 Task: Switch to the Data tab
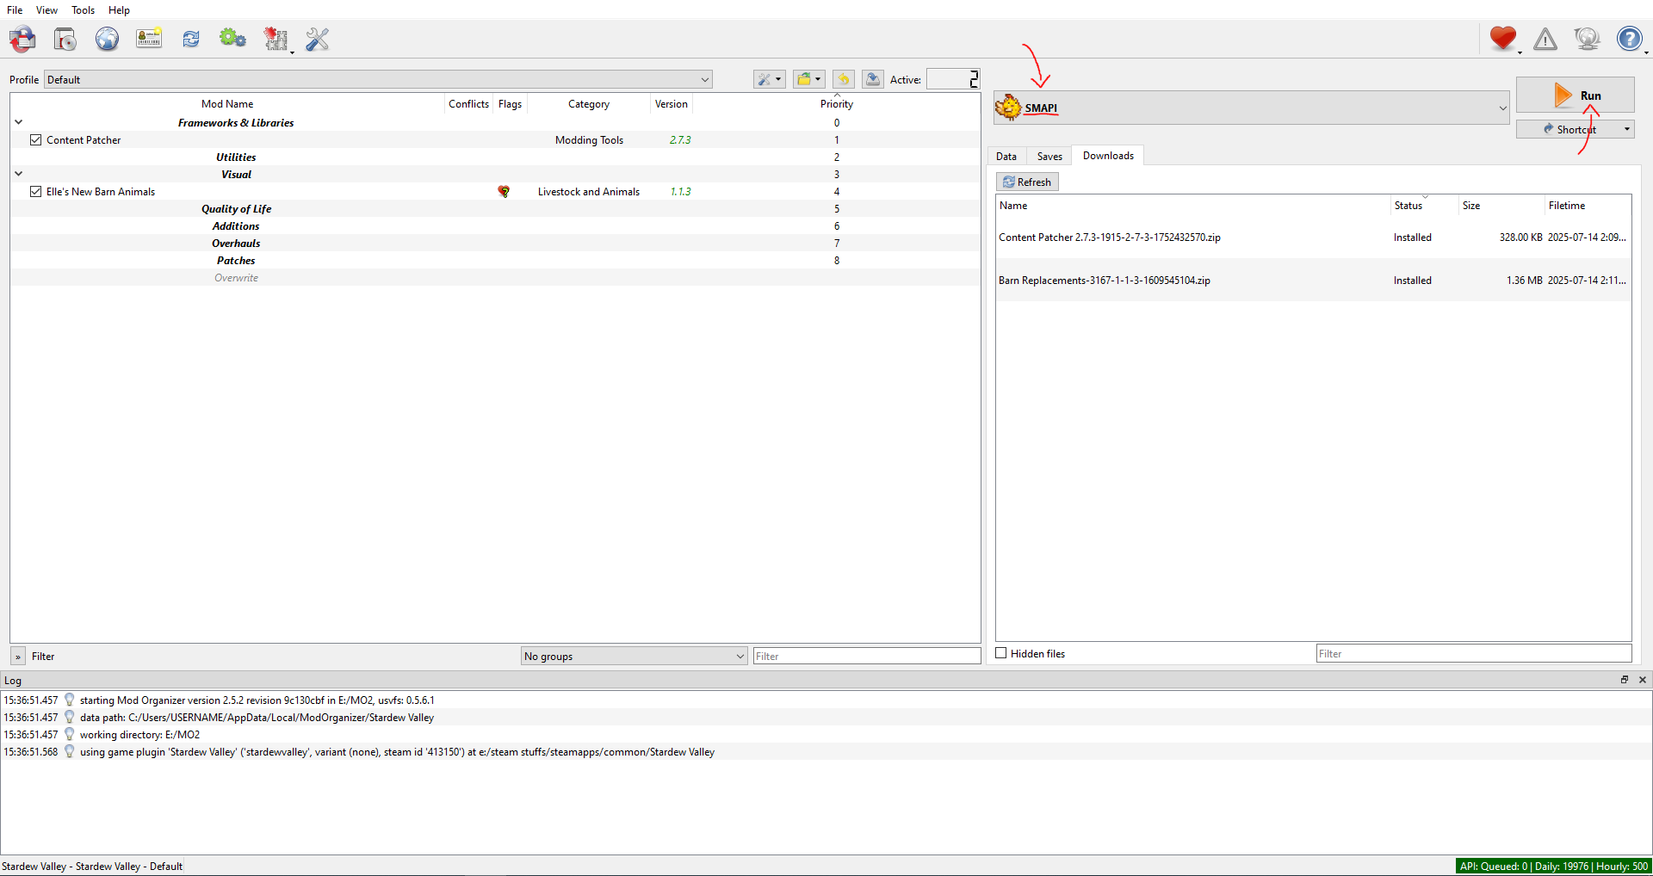point(1006,157)
